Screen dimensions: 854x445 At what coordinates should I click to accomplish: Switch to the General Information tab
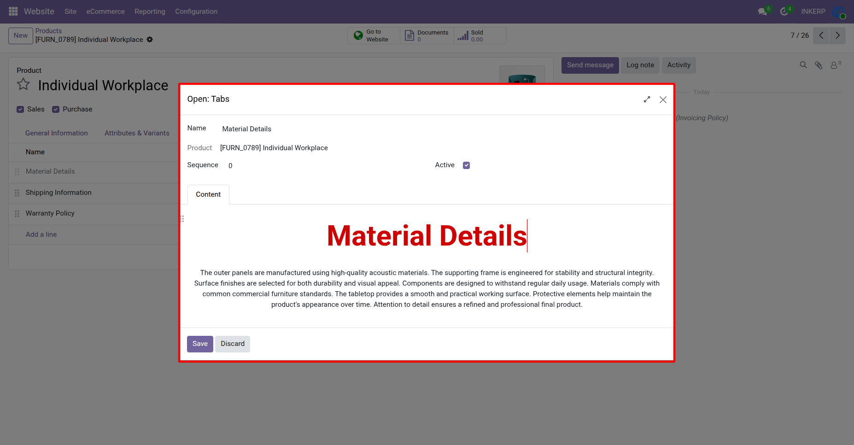coord(57,133)
